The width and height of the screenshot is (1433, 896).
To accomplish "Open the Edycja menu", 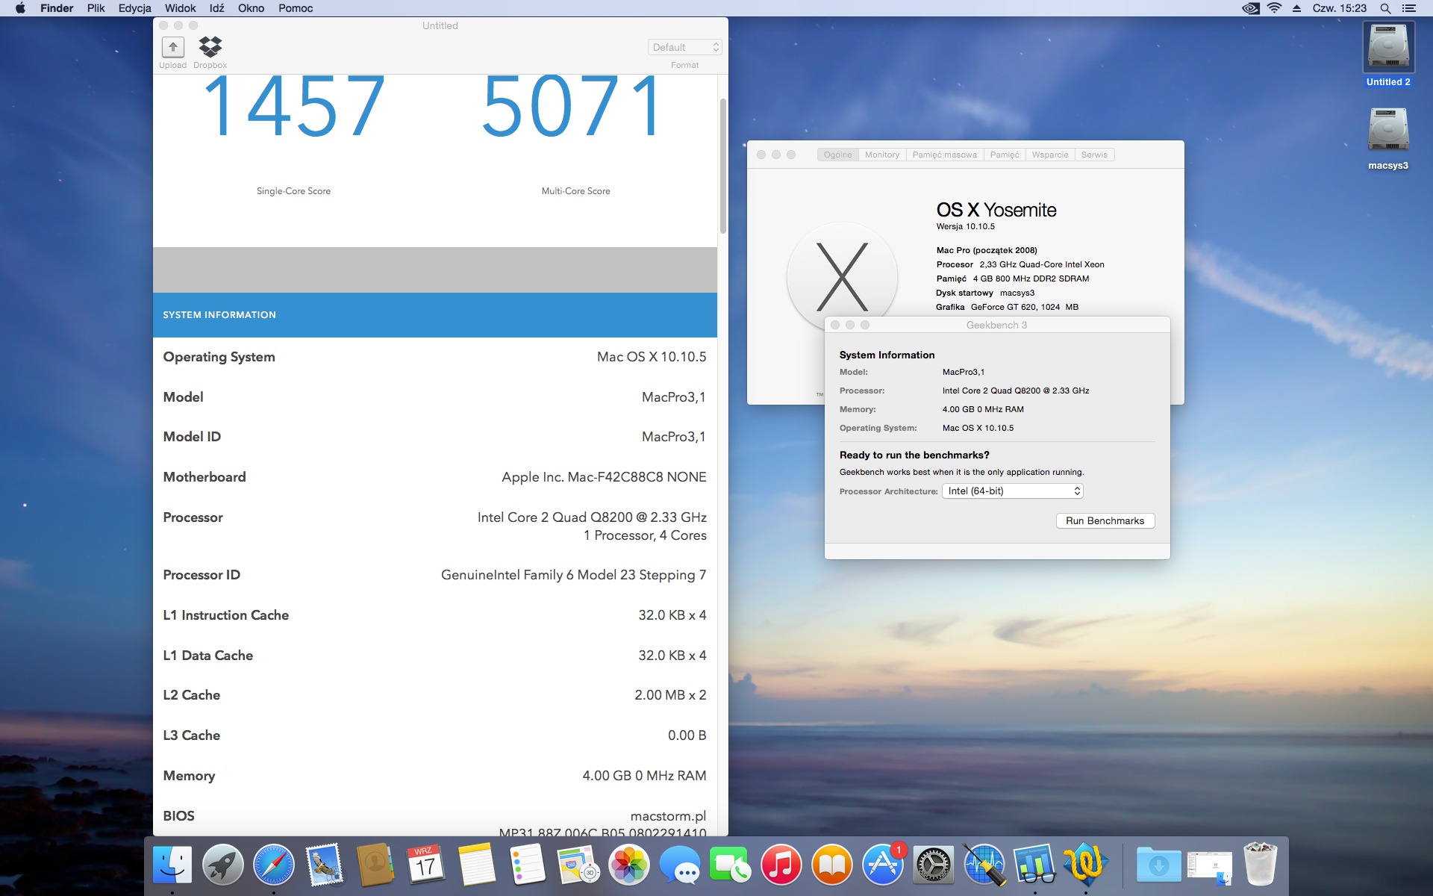I will [134, 8].
